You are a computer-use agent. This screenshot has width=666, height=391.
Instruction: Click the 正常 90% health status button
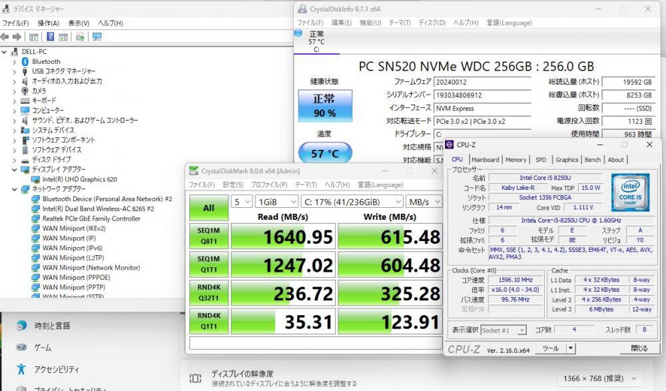[325, 105]
